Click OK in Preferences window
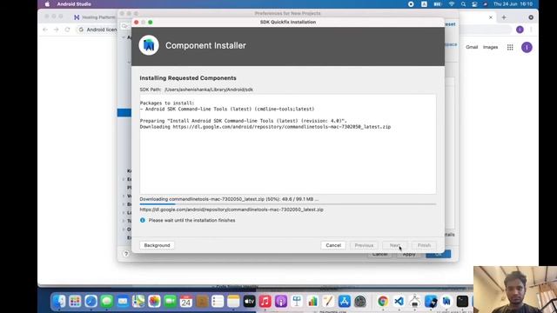The height and width of the screenshot is (313, 557). tap(438, 254)
